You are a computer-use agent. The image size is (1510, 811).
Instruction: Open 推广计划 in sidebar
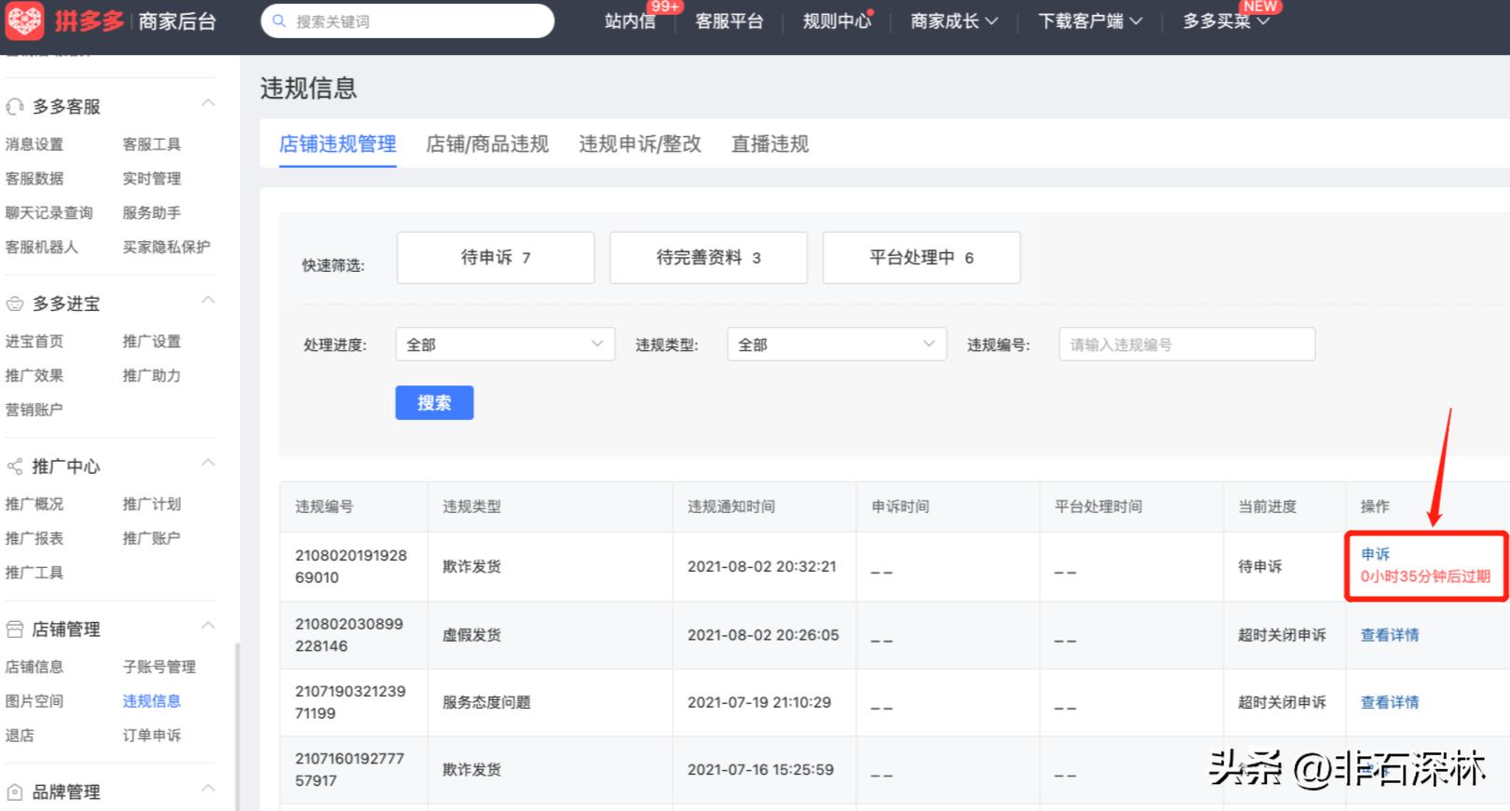tap(152, 504)
